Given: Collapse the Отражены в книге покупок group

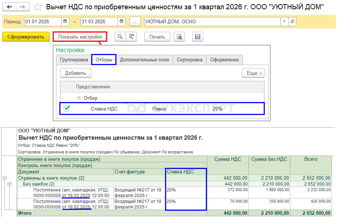Looking at the screenshot, I should tap(4, 178).
